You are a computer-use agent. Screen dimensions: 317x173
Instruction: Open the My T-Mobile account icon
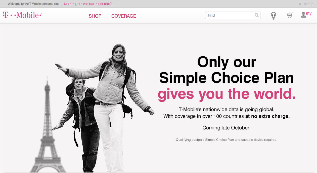point(306,15)
